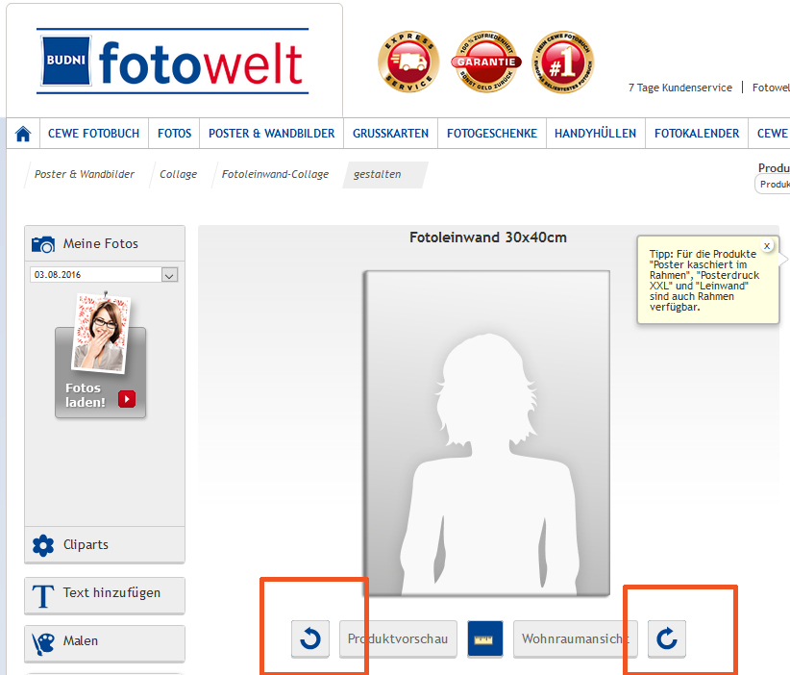Open the FOTOKALENDER menu
790x675 pixels.
(697, 134)
